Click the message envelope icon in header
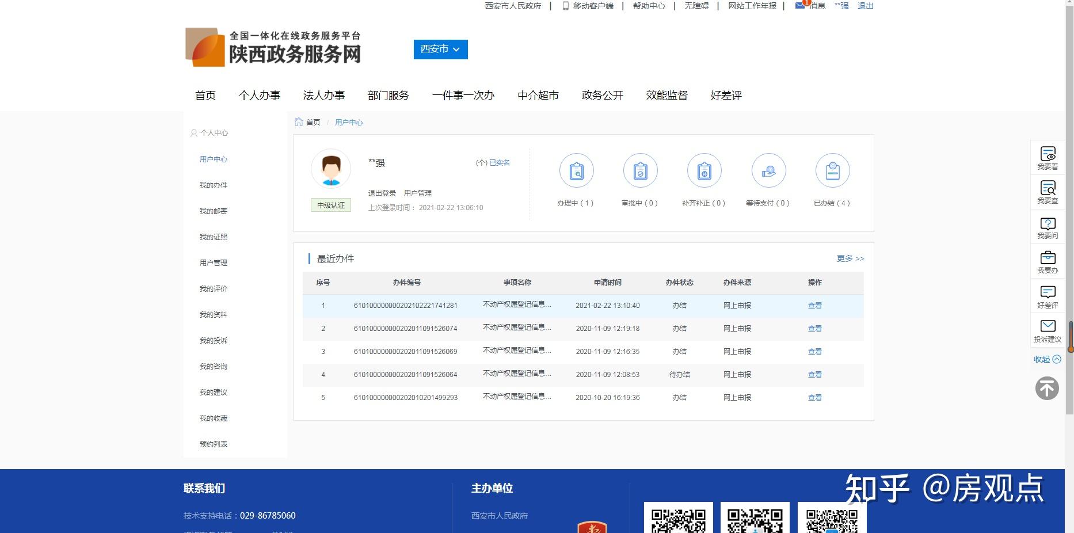 [800, 6]
